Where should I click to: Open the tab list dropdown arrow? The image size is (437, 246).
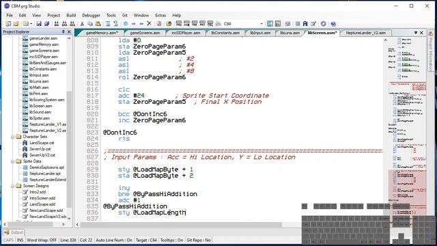tap(416, 33)
